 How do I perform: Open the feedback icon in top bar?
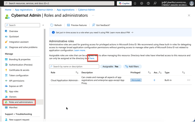(155, 4)
